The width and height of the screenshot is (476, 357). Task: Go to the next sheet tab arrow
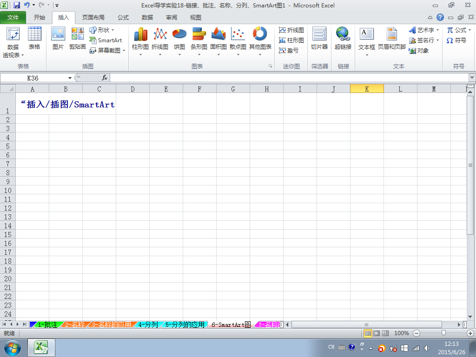click(x=18, y=324)
